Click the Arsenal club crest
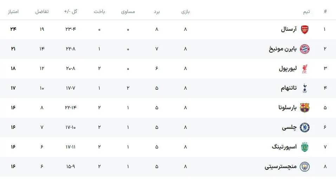 [x=305, y=29]
